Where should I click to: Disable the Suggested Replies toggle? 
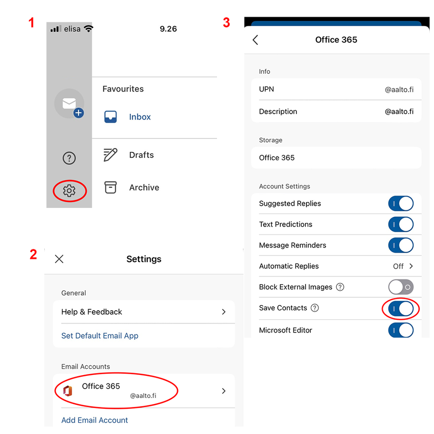[401, 204]
